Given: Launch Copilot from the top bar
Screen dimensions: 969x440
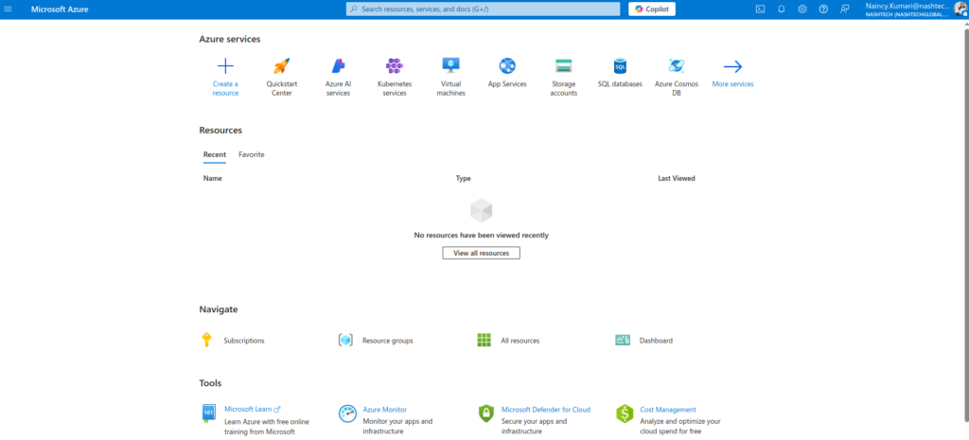Looking at the screenshot, I should tap(651, 9).
